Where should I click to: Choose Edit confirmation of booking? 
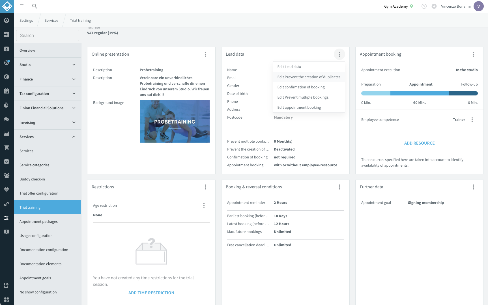click(309, 87)
